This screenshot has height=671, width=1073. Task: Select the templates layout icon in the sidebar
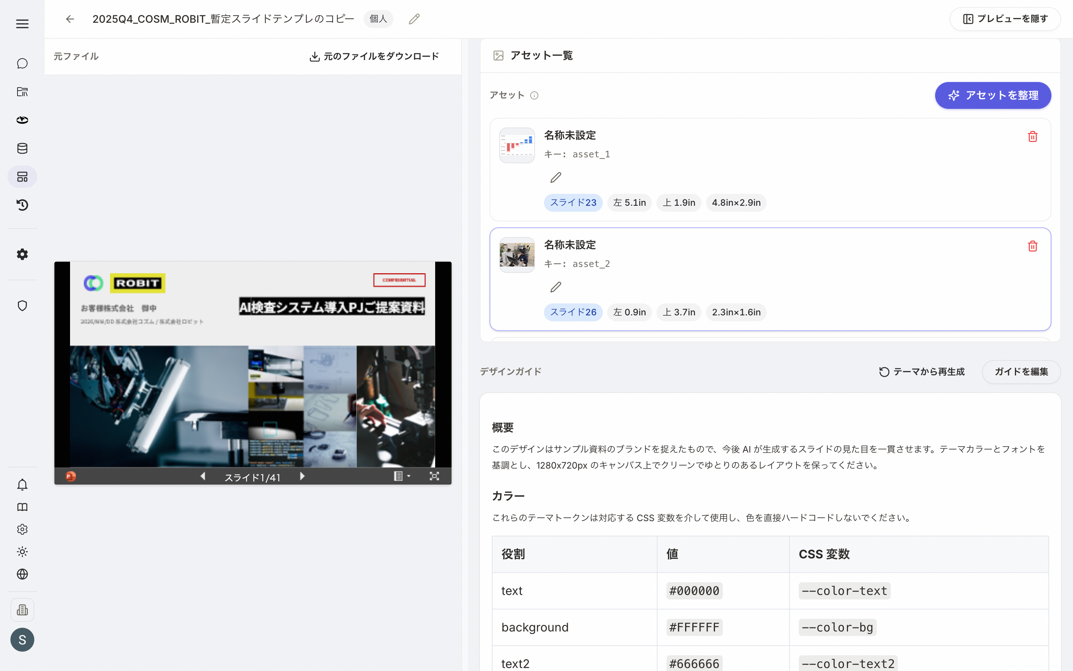(x=22, y=177)
